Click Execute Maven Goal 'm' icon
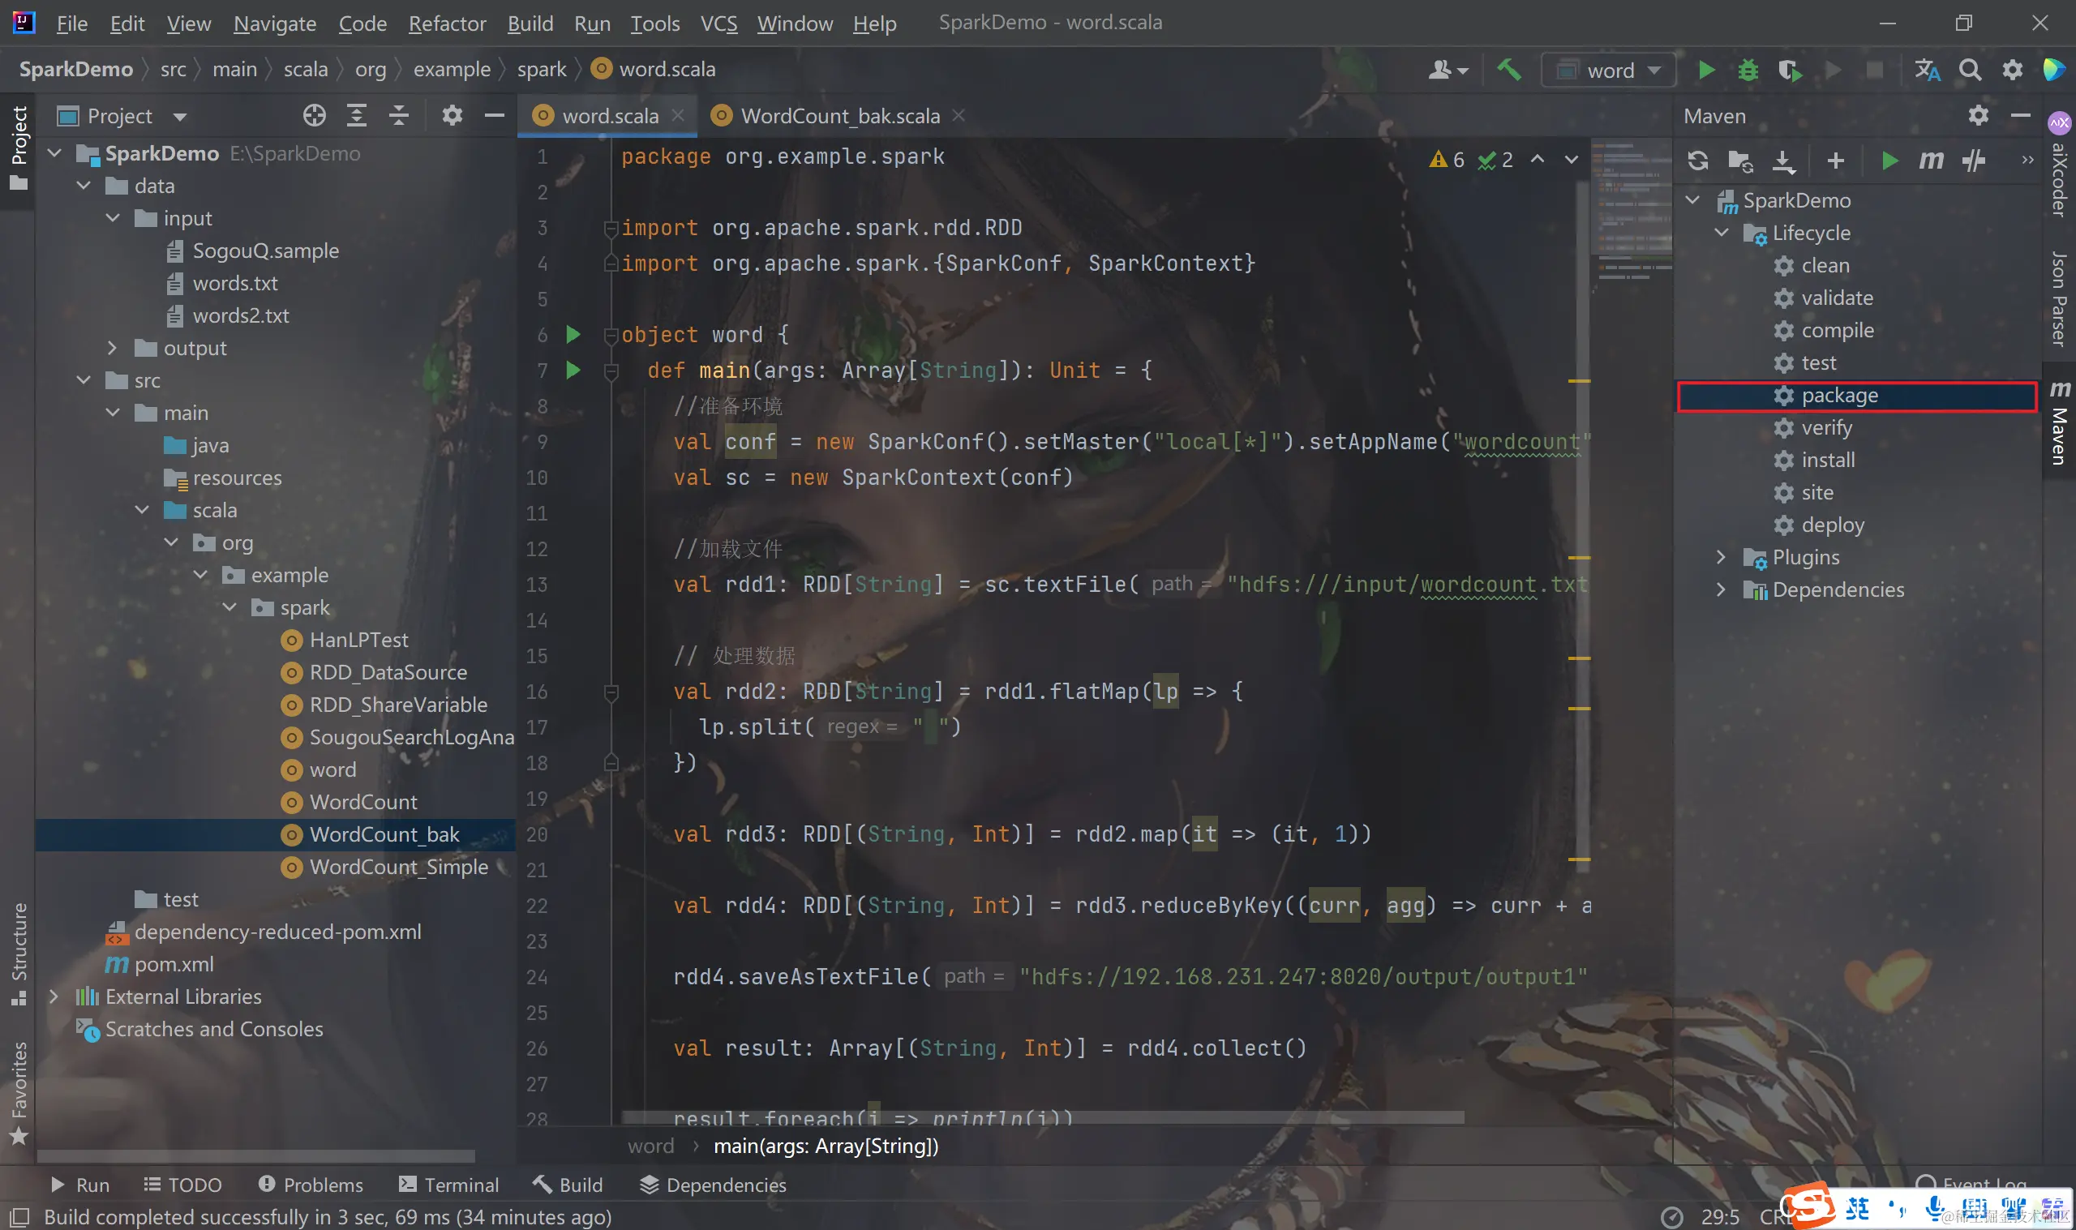Screen dimensions: 2076x1230 [1930, 160]
